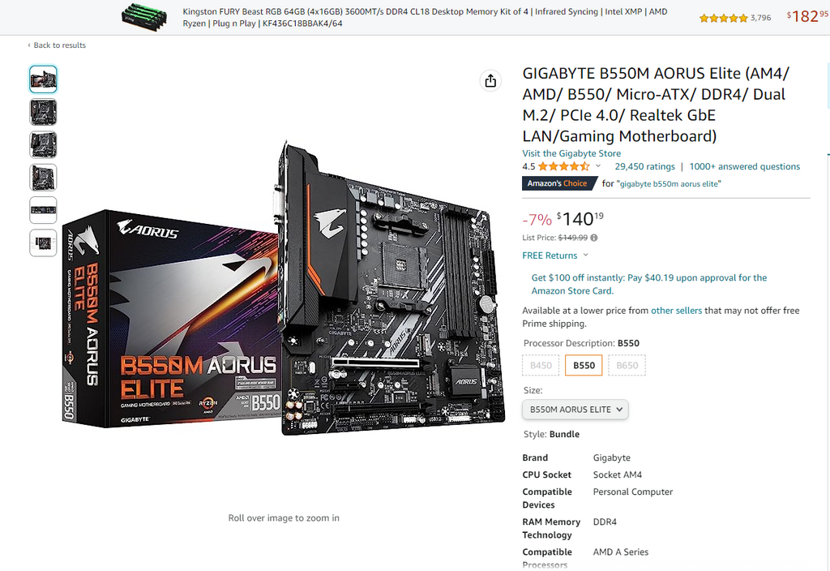830x571 pixels.
Task: Choose the B450 processor option
Action: [x=541, y=365]
